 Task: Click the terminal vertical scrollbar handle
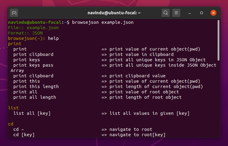point(218,40)
